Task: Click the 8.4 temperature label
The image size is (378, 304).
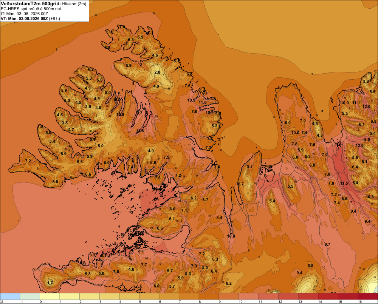Action: pyautogui.click(x=219, y=218)
